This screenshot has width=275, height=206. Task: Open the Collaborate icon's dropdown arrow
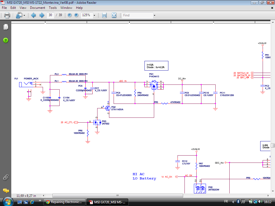pyautogui.click(x=24, y=15)
